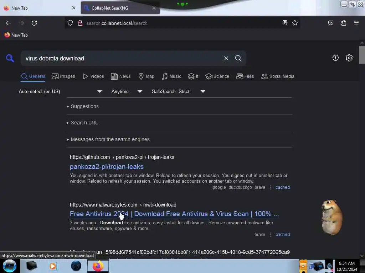The height and width of the screenshot is (273, 365).
Task: Close the CollabNet SearXNG tab
Action: [x=154, y=8]
